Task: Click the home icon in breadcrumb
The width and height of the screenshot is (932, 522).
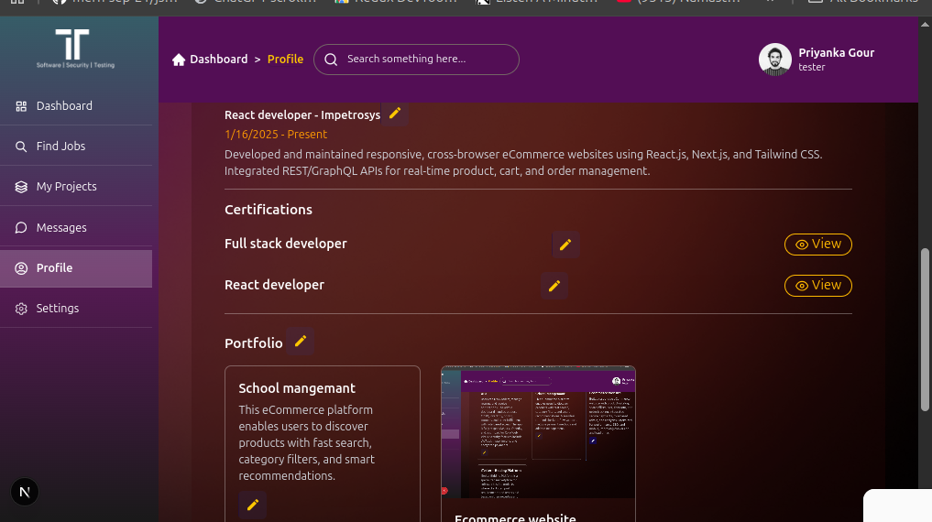Action: pyautogui.click(x=179, y=60)
